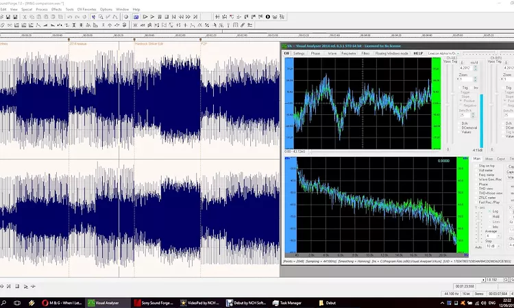Select the Magnify tool in toolbar
This screenshot has height=308, width=514.
tap(101, 16)
